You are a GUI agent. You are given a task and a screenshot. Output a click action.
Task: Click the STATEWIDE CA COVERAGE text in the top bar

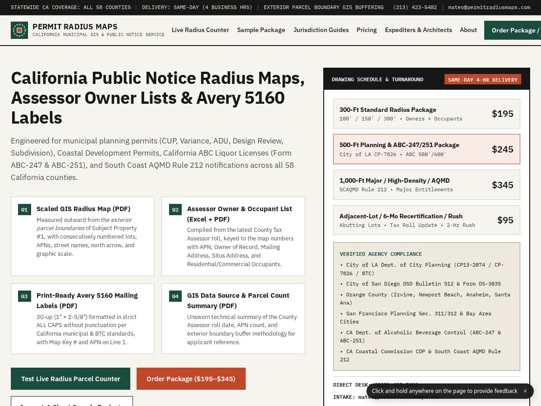point(71,7)
